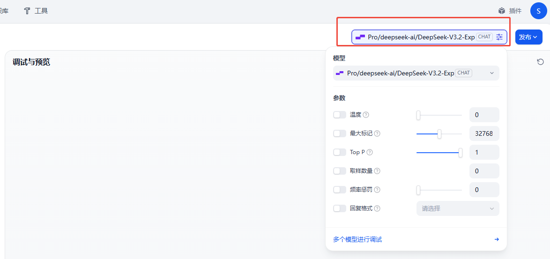Image resolution: width=550 pixels, height=259 pixels.
Task: Click the 最大标记 slider handle
Action: tap(439, 134)
